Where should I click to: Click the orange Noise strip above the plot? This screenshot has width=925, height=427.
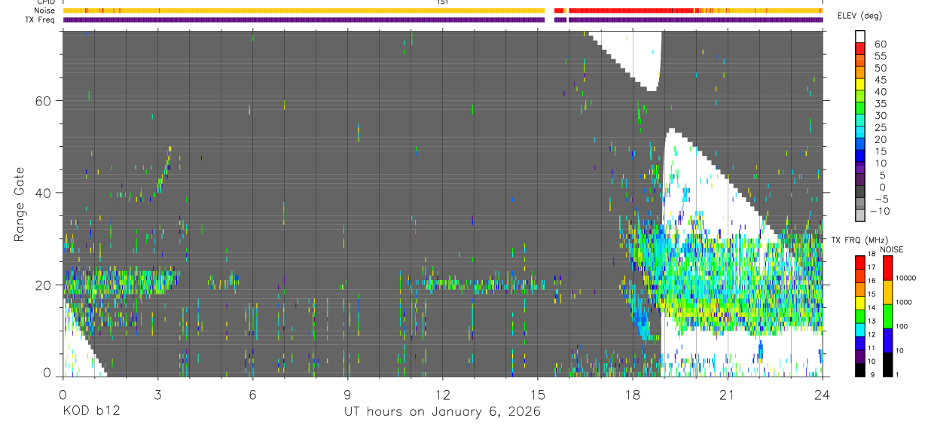442,11
